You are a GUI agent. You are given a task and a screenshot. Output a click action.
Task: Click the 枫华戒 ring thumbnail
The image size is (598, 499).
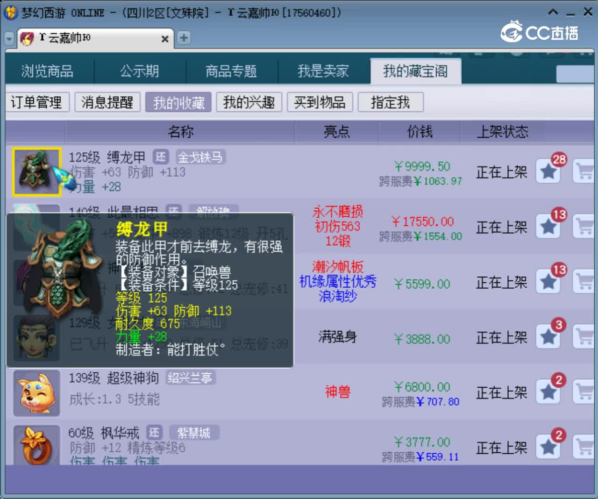(36, 445)
